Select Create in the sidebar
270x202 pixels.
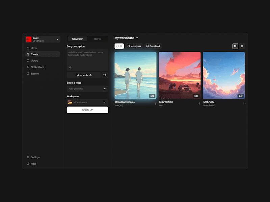pos(43,54)
